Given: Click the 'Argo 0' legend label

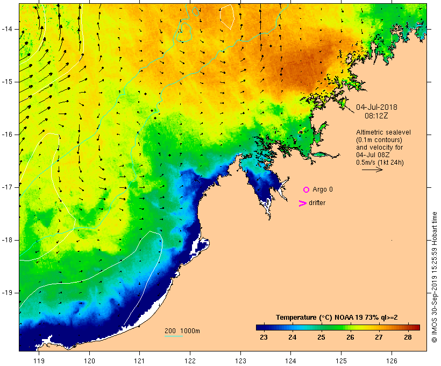Looking at the screenshot, I should pos(323,189).
